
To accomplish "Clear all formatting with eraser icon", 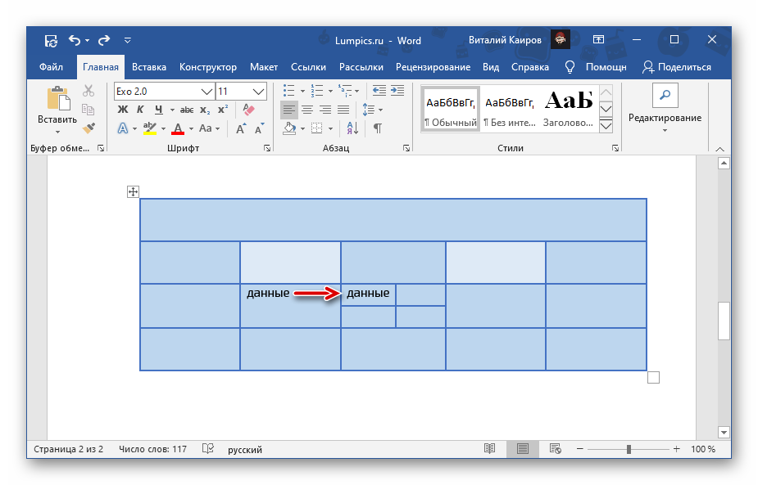I will [x=250, y=110].
